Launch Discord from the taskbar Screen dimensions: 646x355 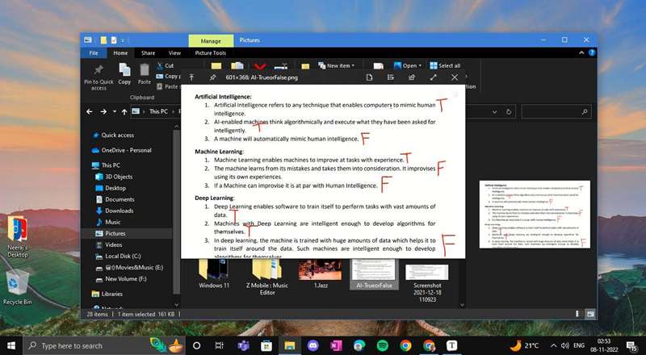point(313,345)
